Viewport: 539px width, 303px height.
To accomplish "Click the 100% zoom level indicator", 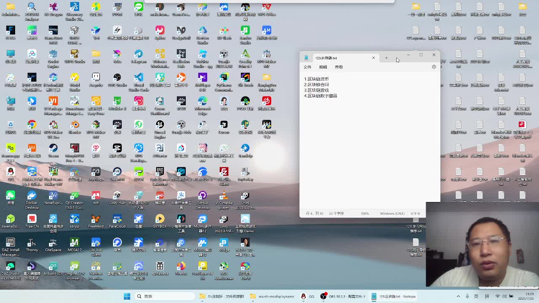I will [365, 213].
